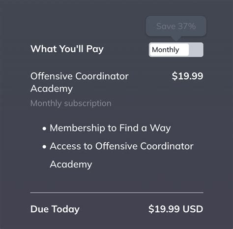The image size is (233, 229).
Task: Click the Save 37% tooltip bubble
Action: [x=176, y=26]
